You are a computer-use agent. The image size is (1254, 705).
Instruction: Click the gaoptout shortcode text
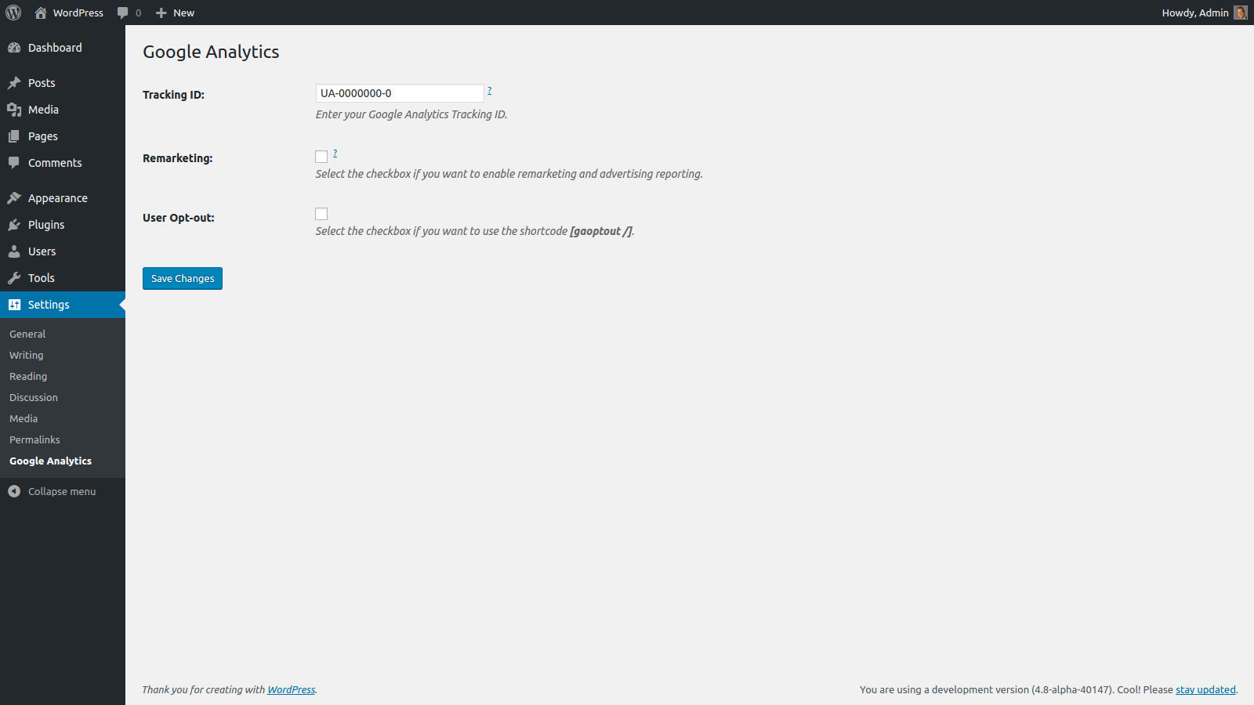point(601,231)
